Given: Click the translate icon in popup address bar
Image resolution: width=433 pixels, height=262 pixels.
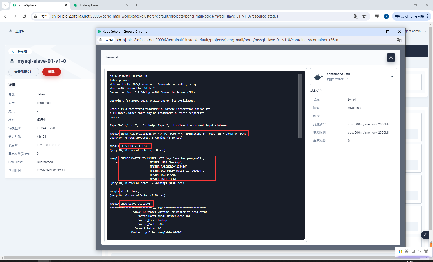Looking at the screenshot, I should [399, 40].
